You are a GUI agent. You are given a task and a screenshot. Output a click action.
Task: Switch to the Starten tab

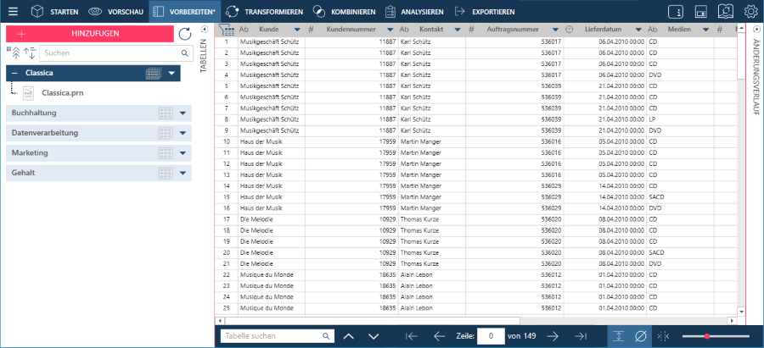[55, 12]
